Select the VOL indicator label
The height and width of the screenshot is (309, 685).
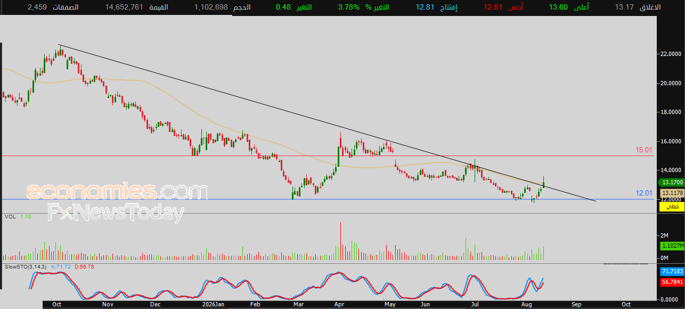(10, 217)
